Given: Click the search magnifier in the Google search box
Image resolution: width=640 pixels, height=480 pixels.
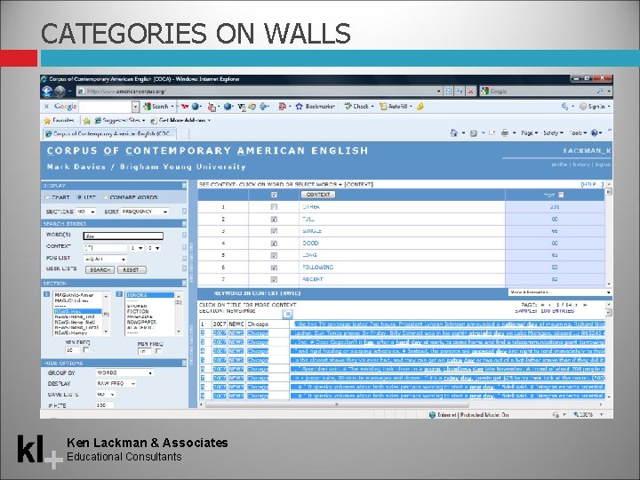Looking at the screenshot, I should 600,91.
